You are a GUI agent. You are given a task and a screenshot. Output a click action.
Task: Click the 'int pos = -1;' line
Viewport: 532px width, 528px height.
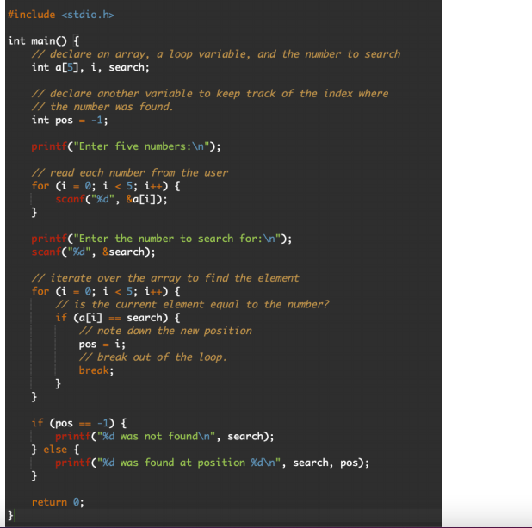tap(70, 121)
